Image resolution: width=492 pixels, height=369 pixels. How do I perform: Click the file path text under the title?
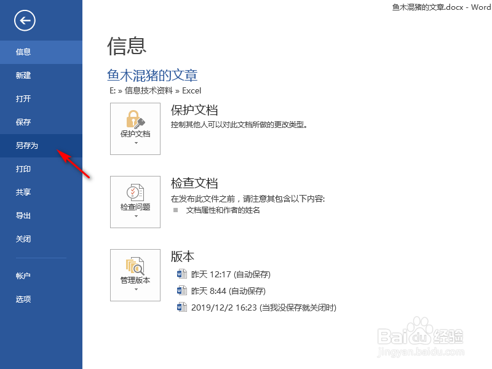pyautogui.click(x=154, y=90)
